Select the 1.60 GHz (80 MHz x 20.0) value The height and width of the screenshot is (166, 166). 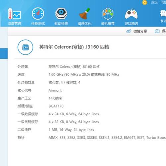(x=84, y=74)
